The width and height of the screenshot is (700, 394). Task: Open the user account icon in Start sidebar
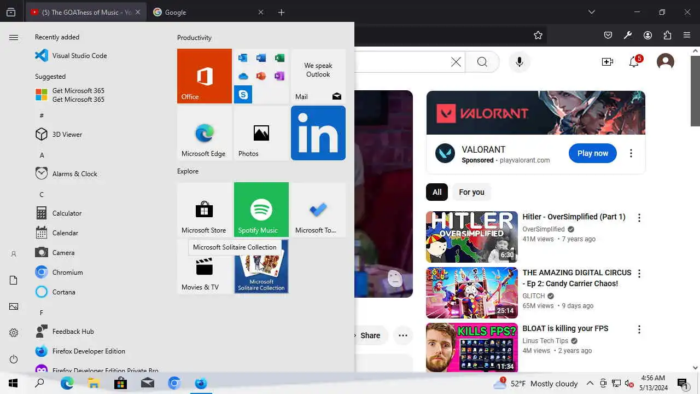pos(14,254)
